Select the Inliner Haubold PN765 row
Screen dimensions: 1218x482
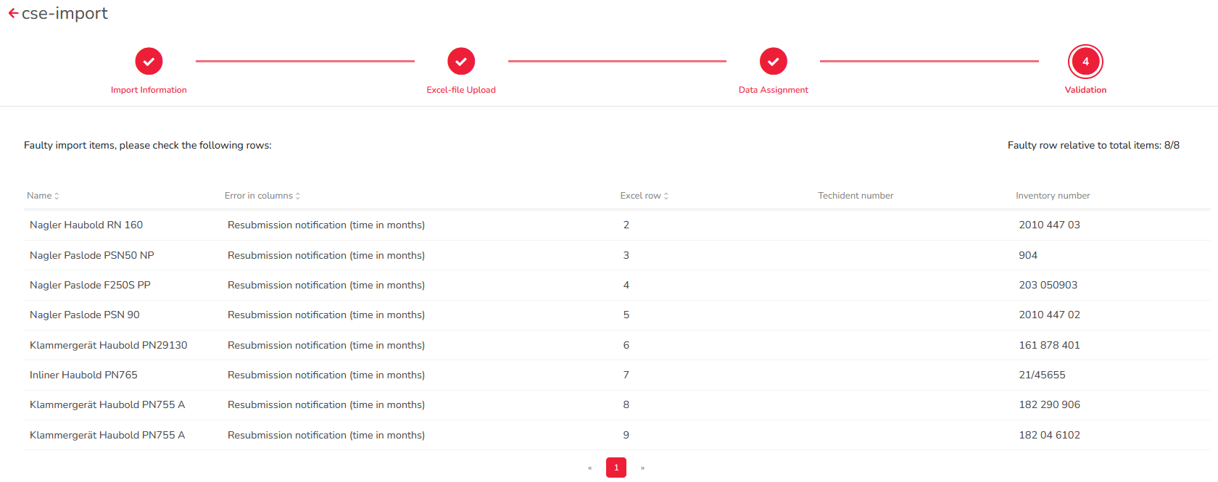coord(83,375)
